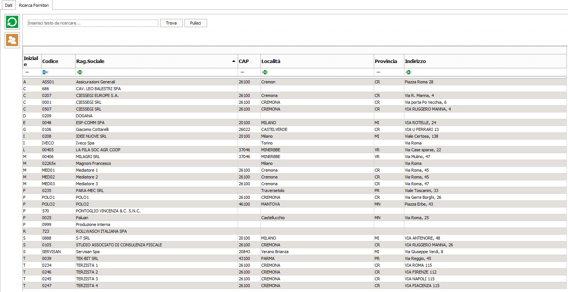Image resolution: width=568 pixels, height=292 pixels.
Task: Select LA PILA SOC AGR COOP
Action: (x=295, y=150)
